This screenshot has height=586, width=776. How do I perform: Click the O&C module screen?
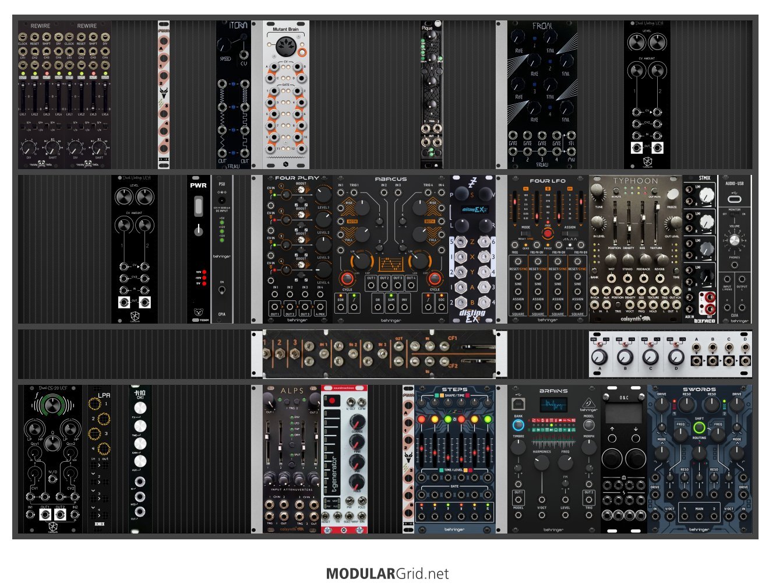coord(623,413)
